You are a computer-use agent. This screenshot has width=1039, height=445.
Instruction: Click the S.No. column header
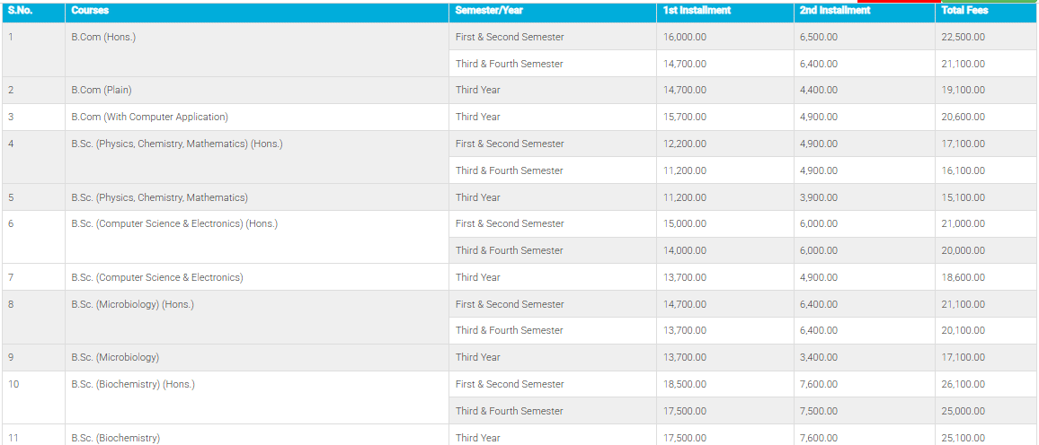coord(20,11)
